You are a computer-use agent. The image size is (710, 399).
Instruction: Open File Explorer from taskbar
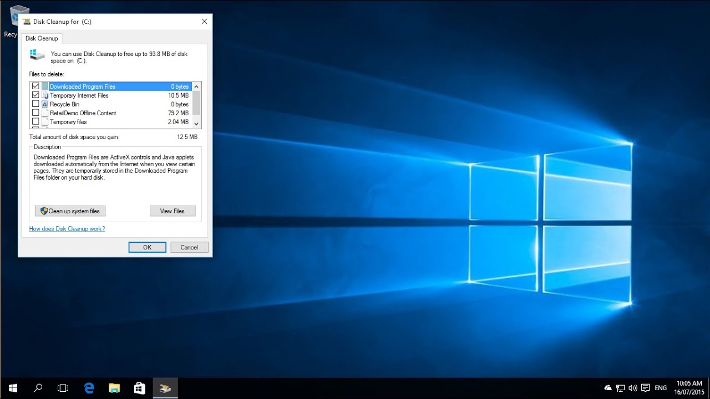tap(114, 388)
